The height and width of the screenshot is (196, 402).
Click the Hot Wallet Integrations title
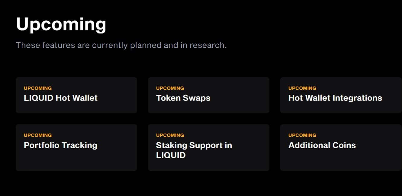point(335,98)
